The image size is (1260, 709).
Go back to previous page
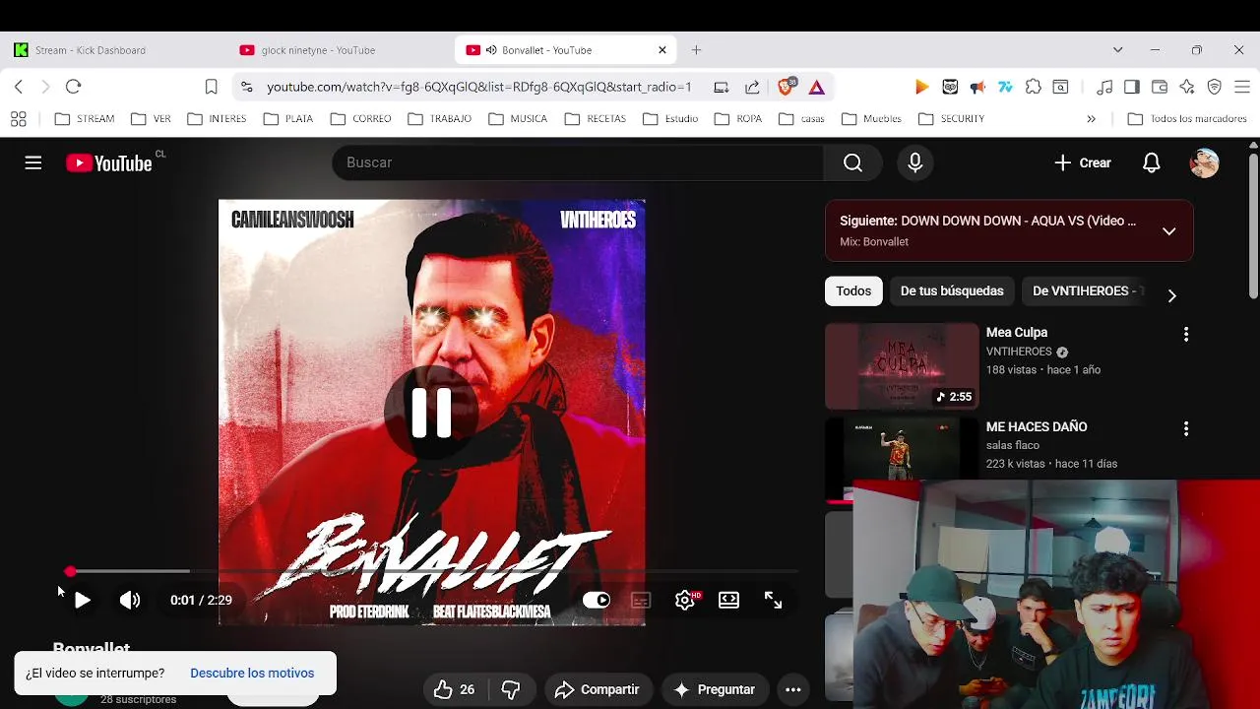point(19,87)
